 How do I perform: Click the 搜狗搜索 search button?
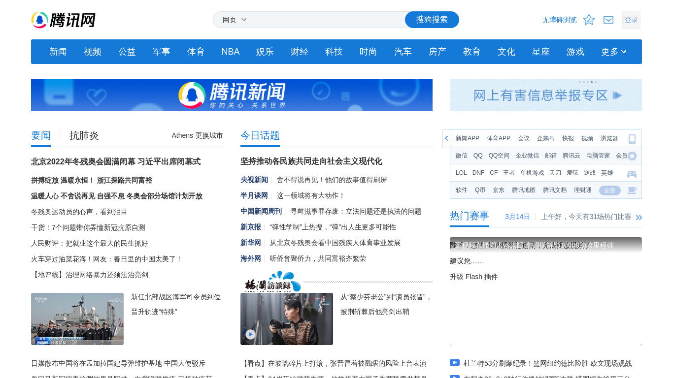432,20
